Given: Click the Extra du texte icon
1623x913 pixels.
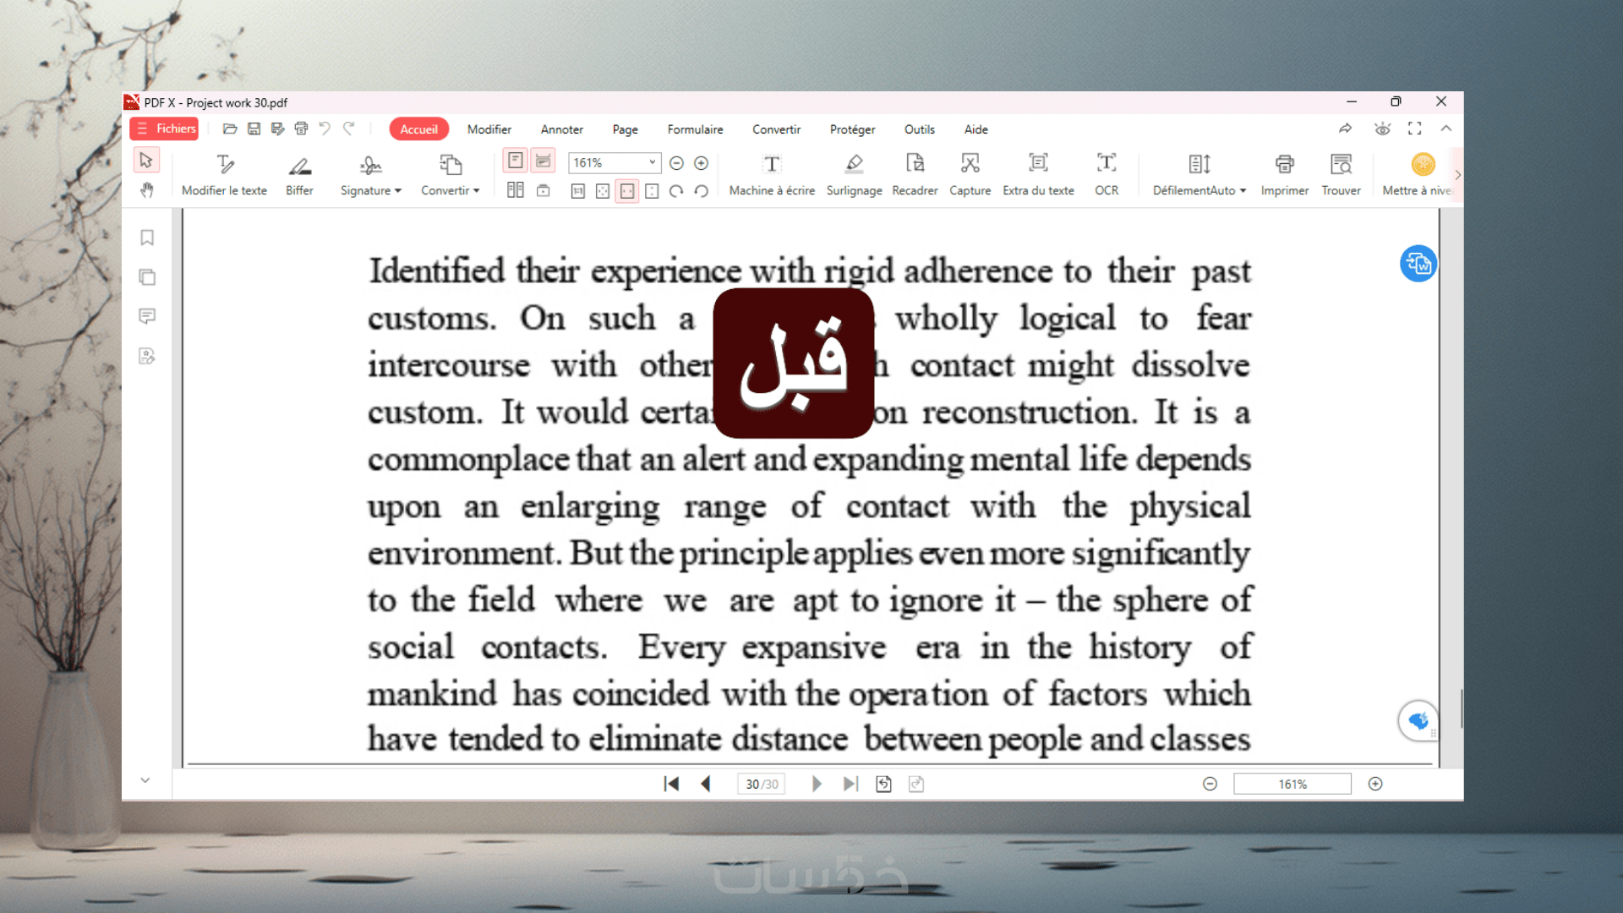Looking at the screenshot, I should point(1038,163).
